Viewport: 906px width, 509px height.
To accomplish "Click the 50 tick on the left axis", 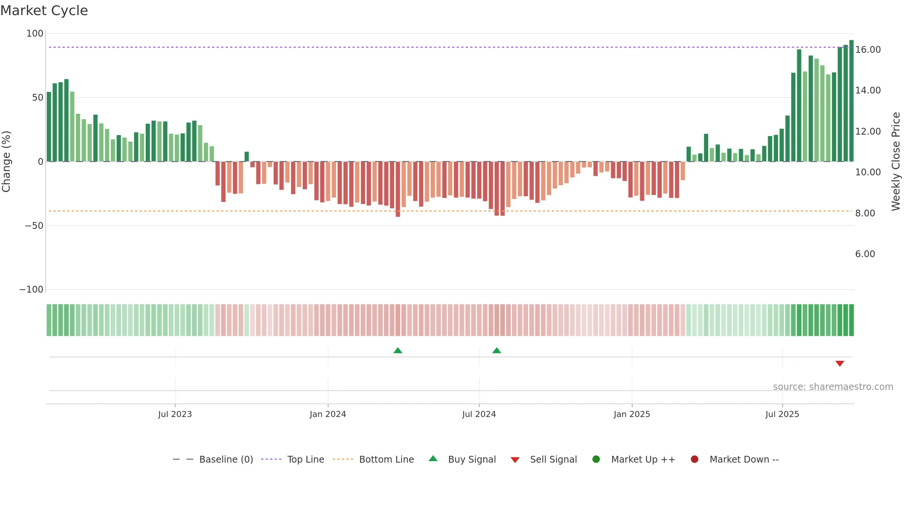I will click(x=38, y=98).
